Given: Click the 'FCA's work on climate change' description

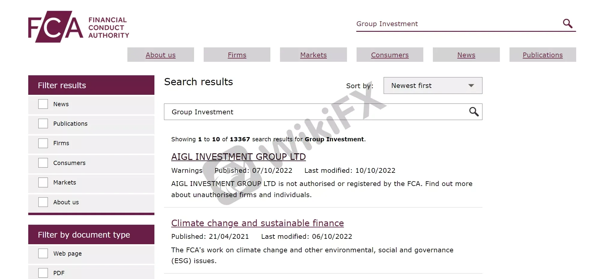Looking at the screenshot, I should pos(312,255).
